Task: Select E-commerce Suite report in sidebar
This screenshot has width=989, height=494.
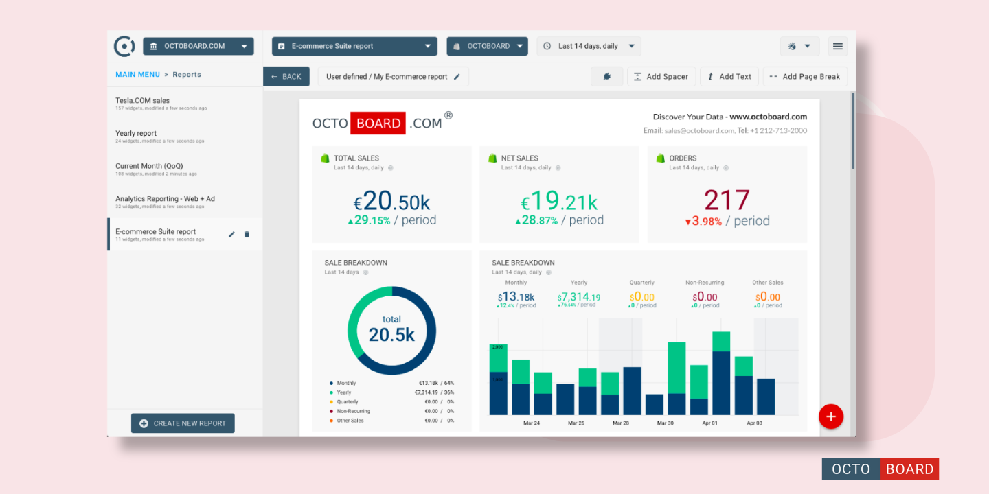Action: coord(185,235)
